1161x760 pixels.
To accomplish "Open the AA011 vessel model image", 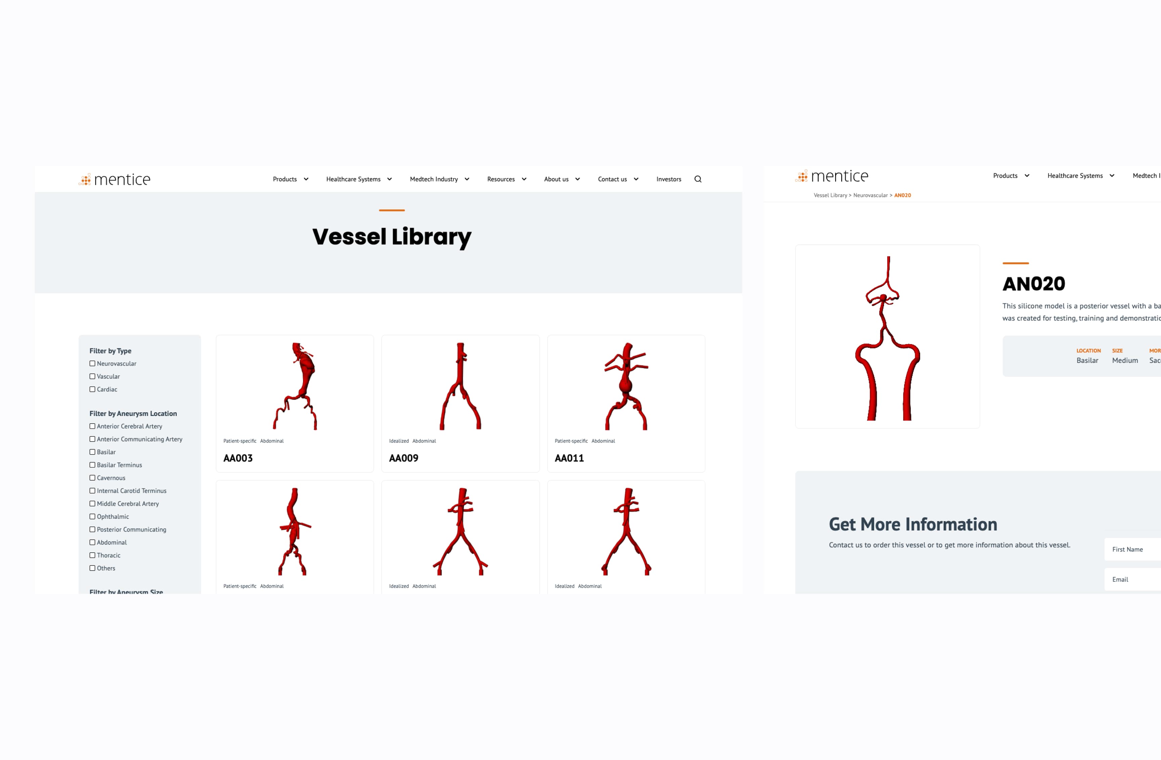I will coord(626,386).
